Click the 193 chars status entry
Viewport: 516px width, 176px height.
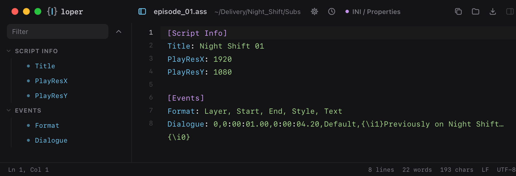457,170
